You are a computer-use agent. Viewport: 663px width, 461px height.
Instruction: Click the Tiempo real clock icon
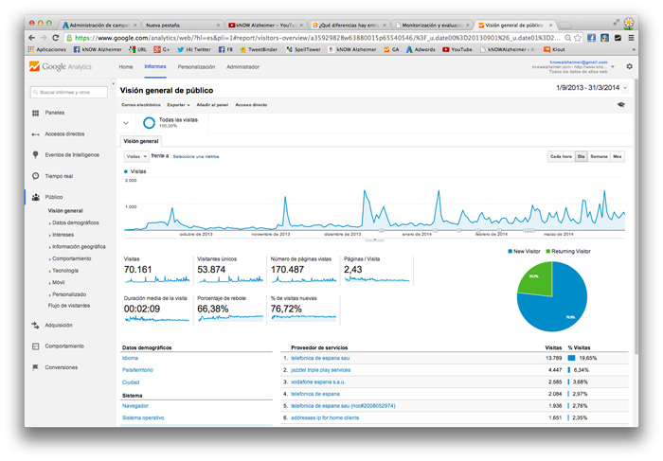[36, 176]
